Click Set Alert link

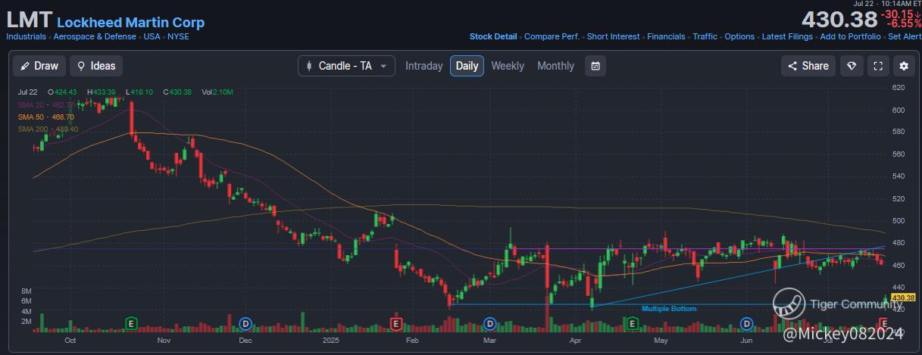click(905, 36)
